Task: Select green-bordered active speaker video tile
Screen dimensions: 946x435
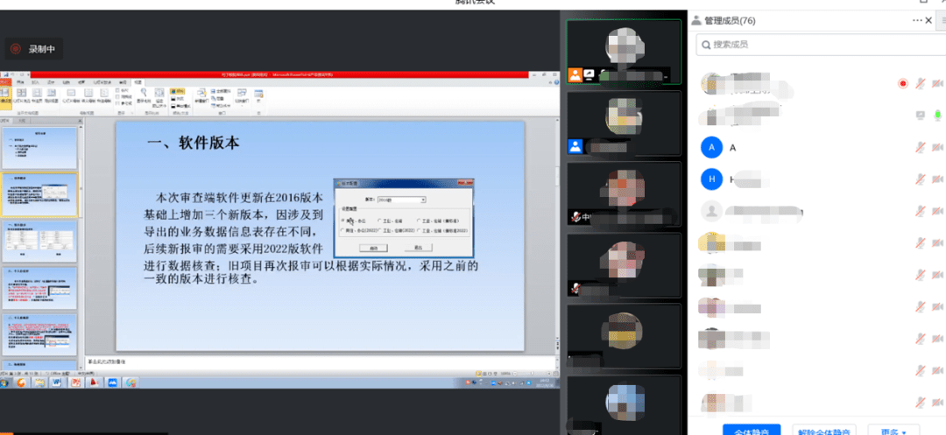Action: point(624,52)
